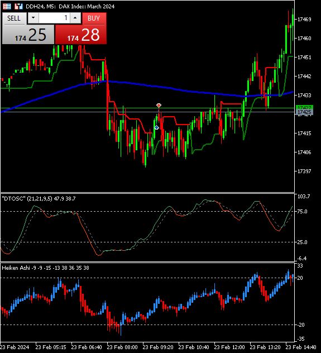Click the 17406 price scale label
The image size is (321, 353).
pos(304,152)
